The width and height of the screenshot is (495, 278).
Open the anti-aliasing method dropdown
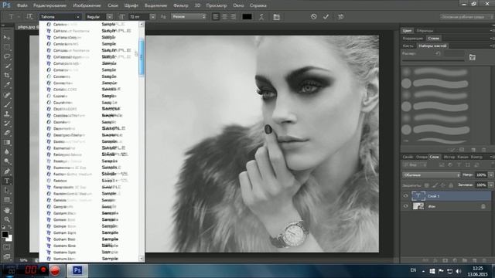point(189,17)
